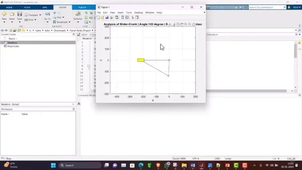The image size is (302, 170).
Task: Click Print Figure icon in figure toolbar
Action: click(111, 18)
